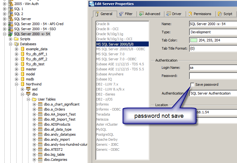Viewport: 237px width, 163px height.
Task: Click the SQL 2 server icon
Action: coord(11,14)
